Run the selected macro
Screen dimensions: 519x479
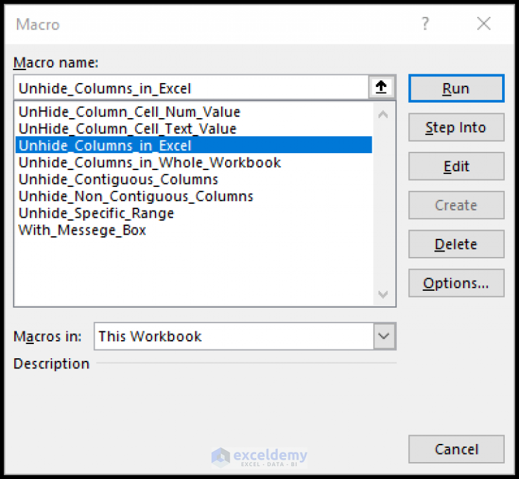click(456, 88)
